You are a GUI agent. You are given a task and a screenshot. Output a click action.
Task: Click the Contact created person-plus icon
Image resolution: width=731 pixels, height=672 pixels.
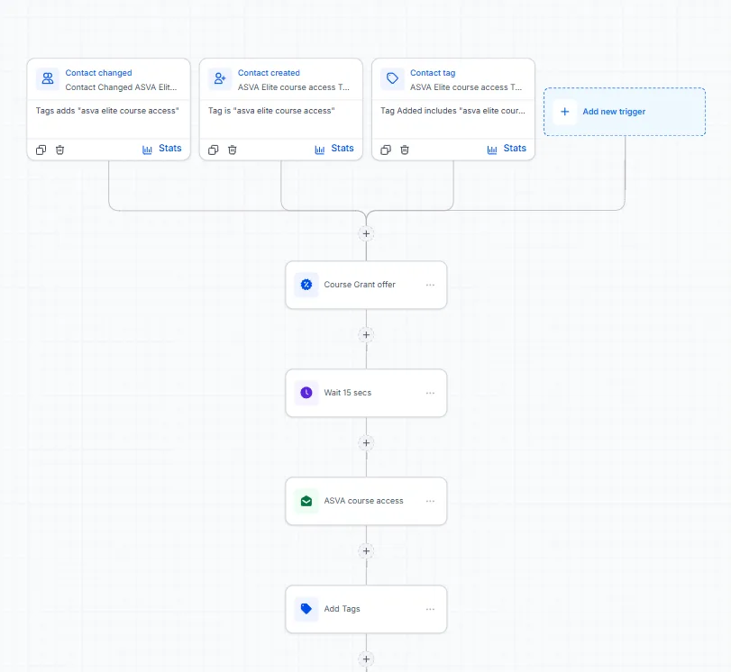(220, 78)
